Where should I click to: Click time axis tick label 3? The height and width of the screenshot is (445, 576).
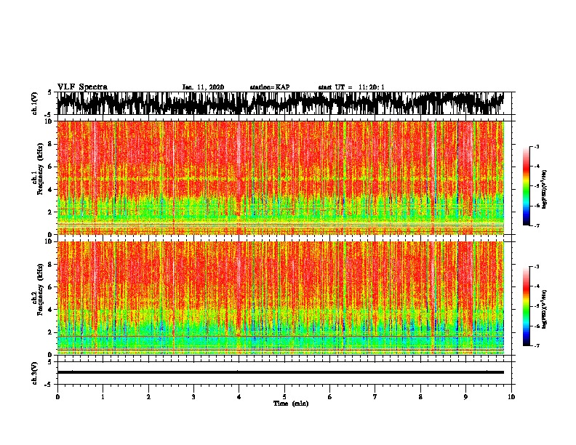(193, 397)
